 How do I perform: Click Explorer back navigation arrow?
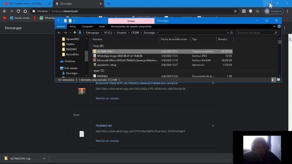pyautogui.click(x=59, y=33)
